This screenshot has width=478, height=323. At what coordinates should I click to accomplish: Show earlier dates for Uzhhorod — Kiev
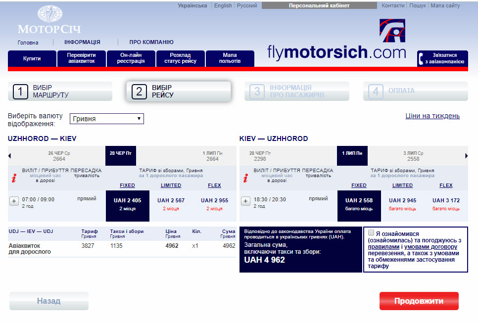[9, 156]
